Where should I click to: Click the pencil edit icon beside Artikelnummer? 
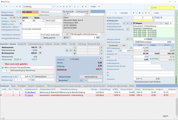pyautogui.click(x=124, y=23)
